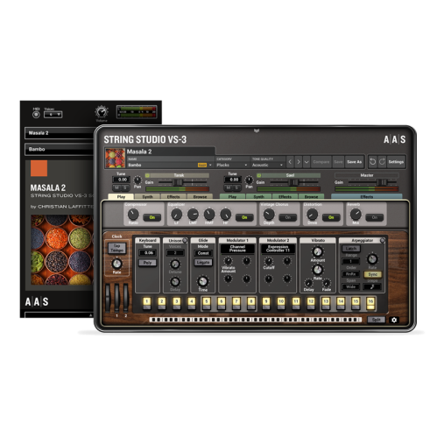
Task: Toggle the Vintage Chorus On switch
Action: (288, 217)
